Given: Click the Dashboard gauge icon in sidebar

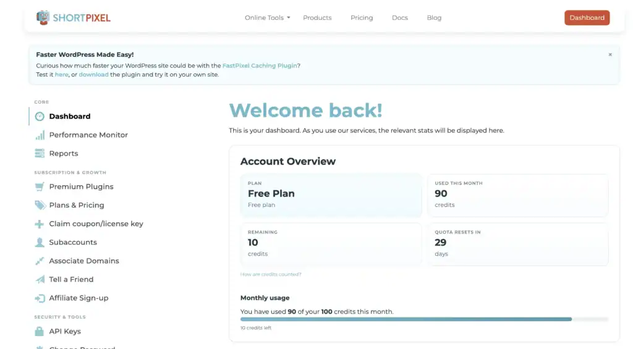Looking at the screenshot, I should [40, 116].
